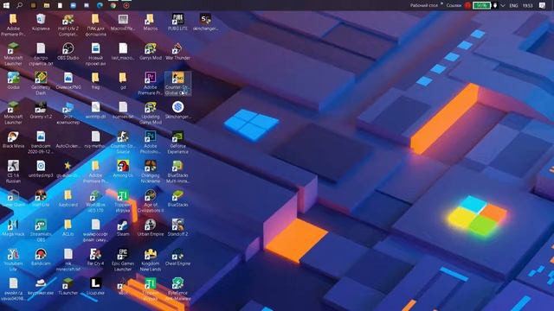This screenshot has width=554, height=311.
Task: Open the Windows Start menu
Action: click(6, 5)
